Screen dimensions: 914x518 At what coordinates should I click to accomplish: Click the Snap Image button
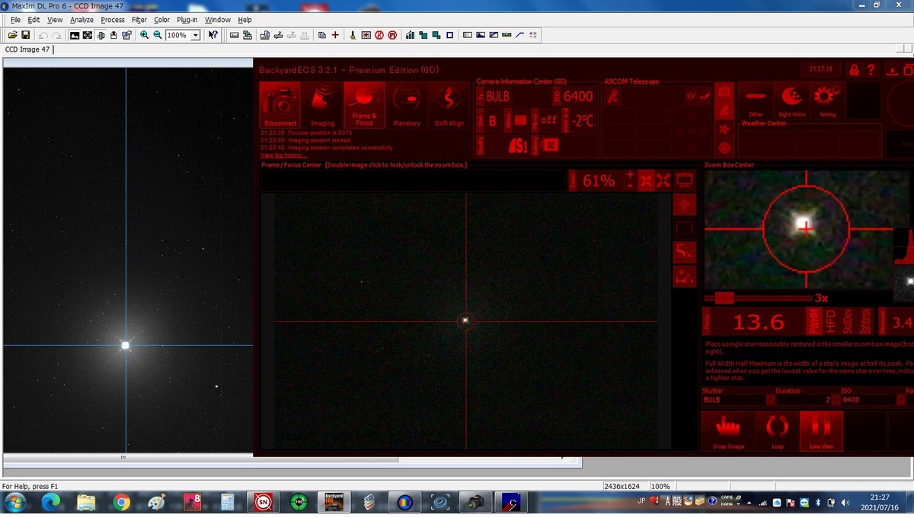point(728,431)
